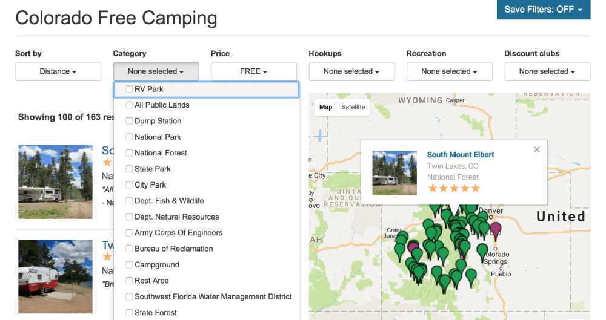Expand the Recreation filter dropdown
The height and width of the screenshot is (320, 606).
[449, 71]
